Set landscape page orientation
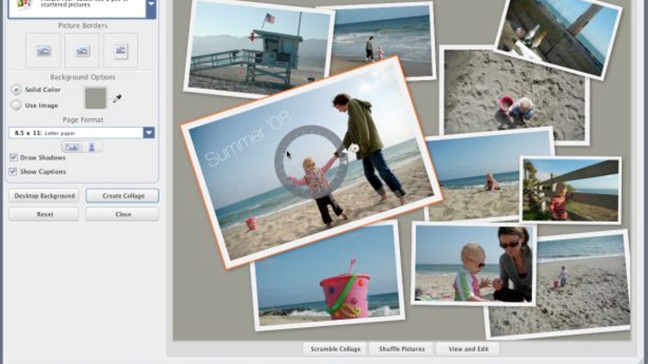This screenshot has width=648, height=364. (x=72, y=146)
